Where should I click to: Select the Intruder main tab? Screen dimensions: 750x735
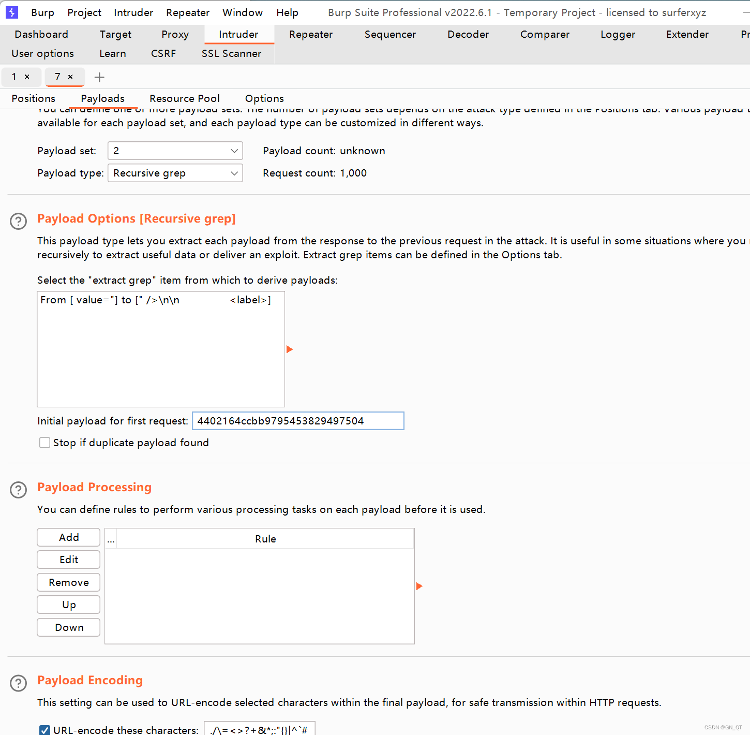(238, 34)
